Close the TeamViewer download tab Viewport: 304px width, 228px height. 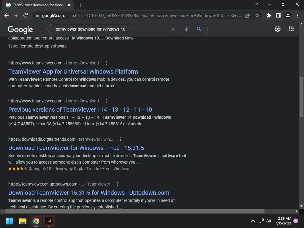pyautogui.click(x=69, y=5)
